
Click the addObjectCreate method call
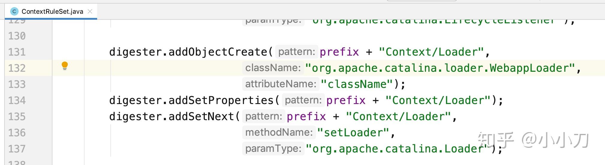pyautogui.click(x=218, y=52)
